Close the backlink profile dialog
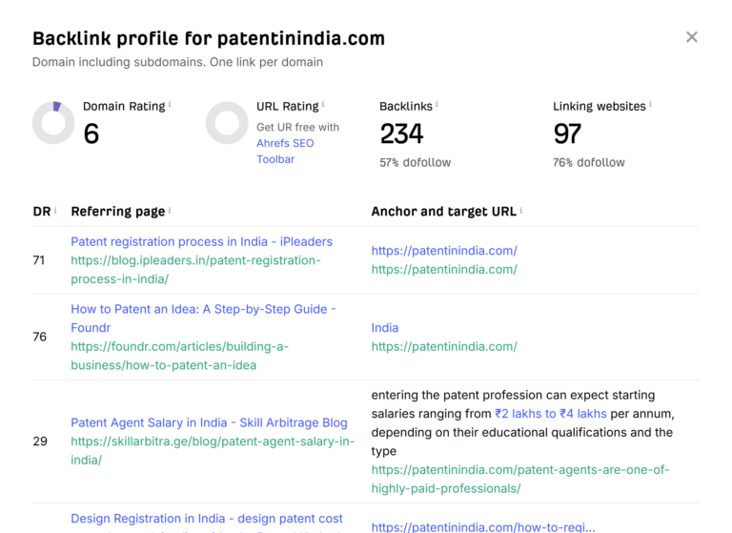 coord(692,37)
